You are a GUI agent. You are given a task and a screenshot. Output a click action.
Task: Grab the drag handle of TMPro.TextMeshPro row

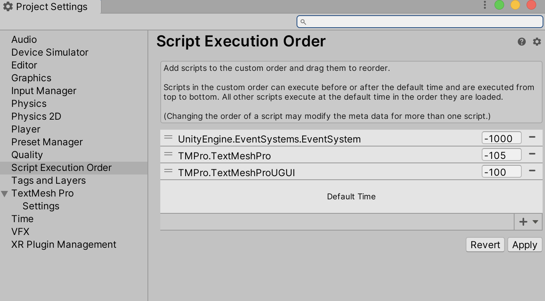[x=168, y=154]
